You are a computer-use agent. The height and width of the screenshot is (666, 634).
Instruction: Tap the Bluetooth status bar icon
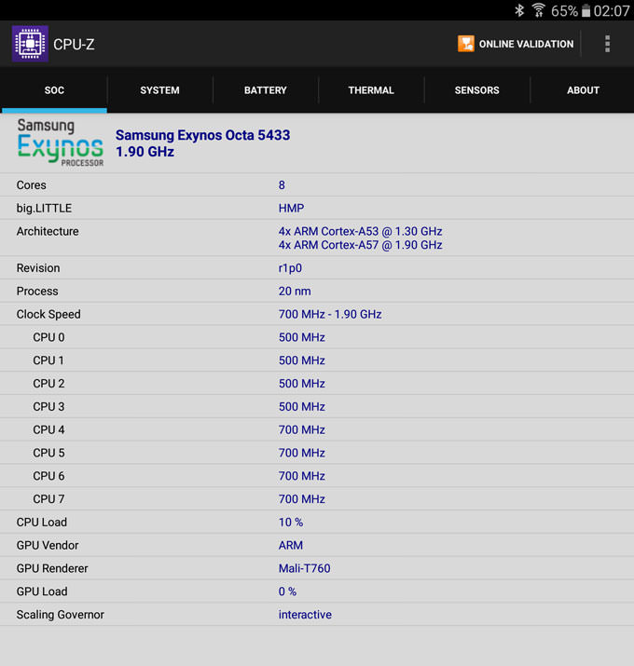519,10
